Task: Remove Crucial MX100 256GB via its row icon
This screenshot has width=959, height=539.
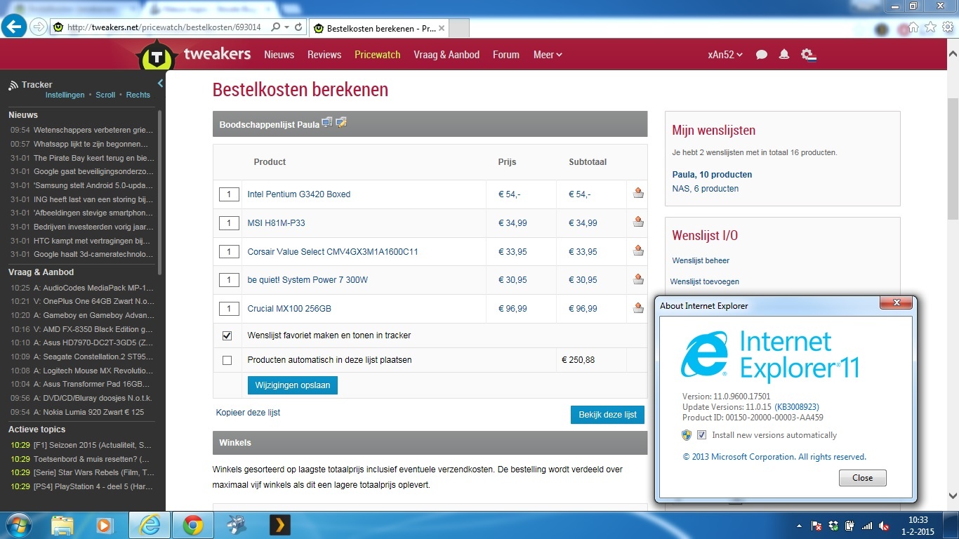Action: pos(638,307)
